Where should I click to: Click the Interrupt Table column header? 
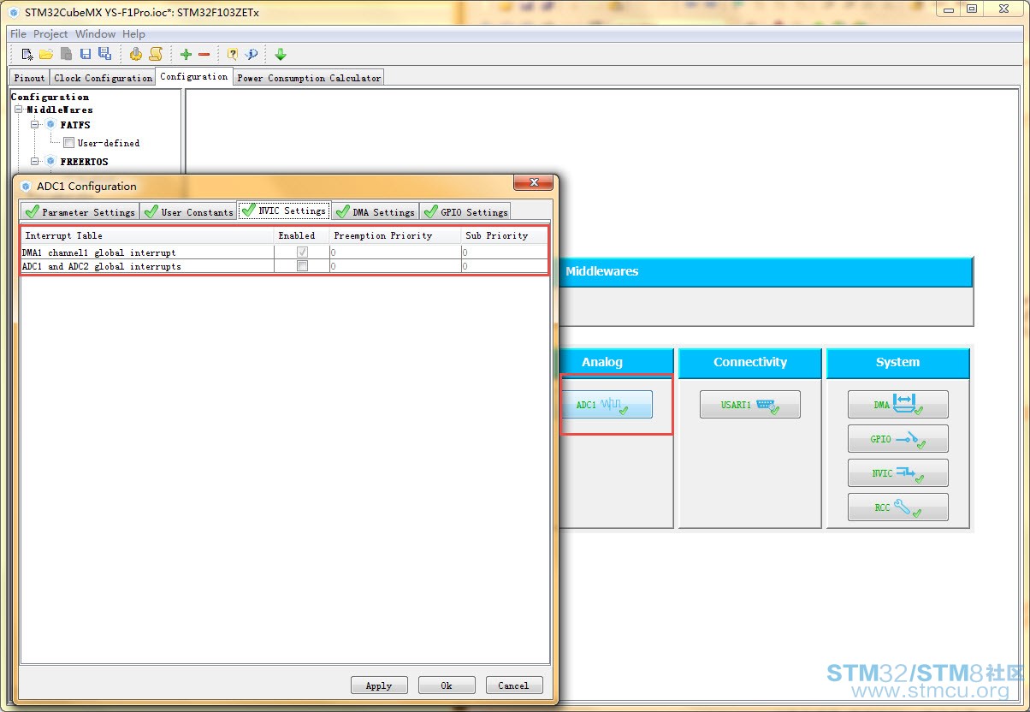147,235
